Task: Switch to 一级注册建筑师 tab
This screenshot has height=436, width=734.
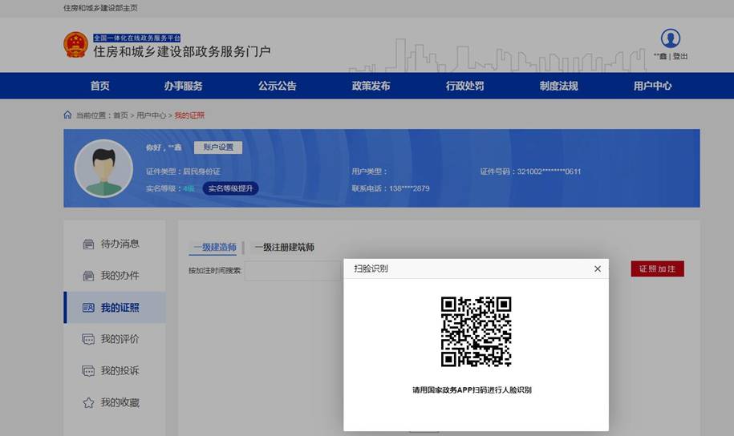Action: [x=284, y=247]
